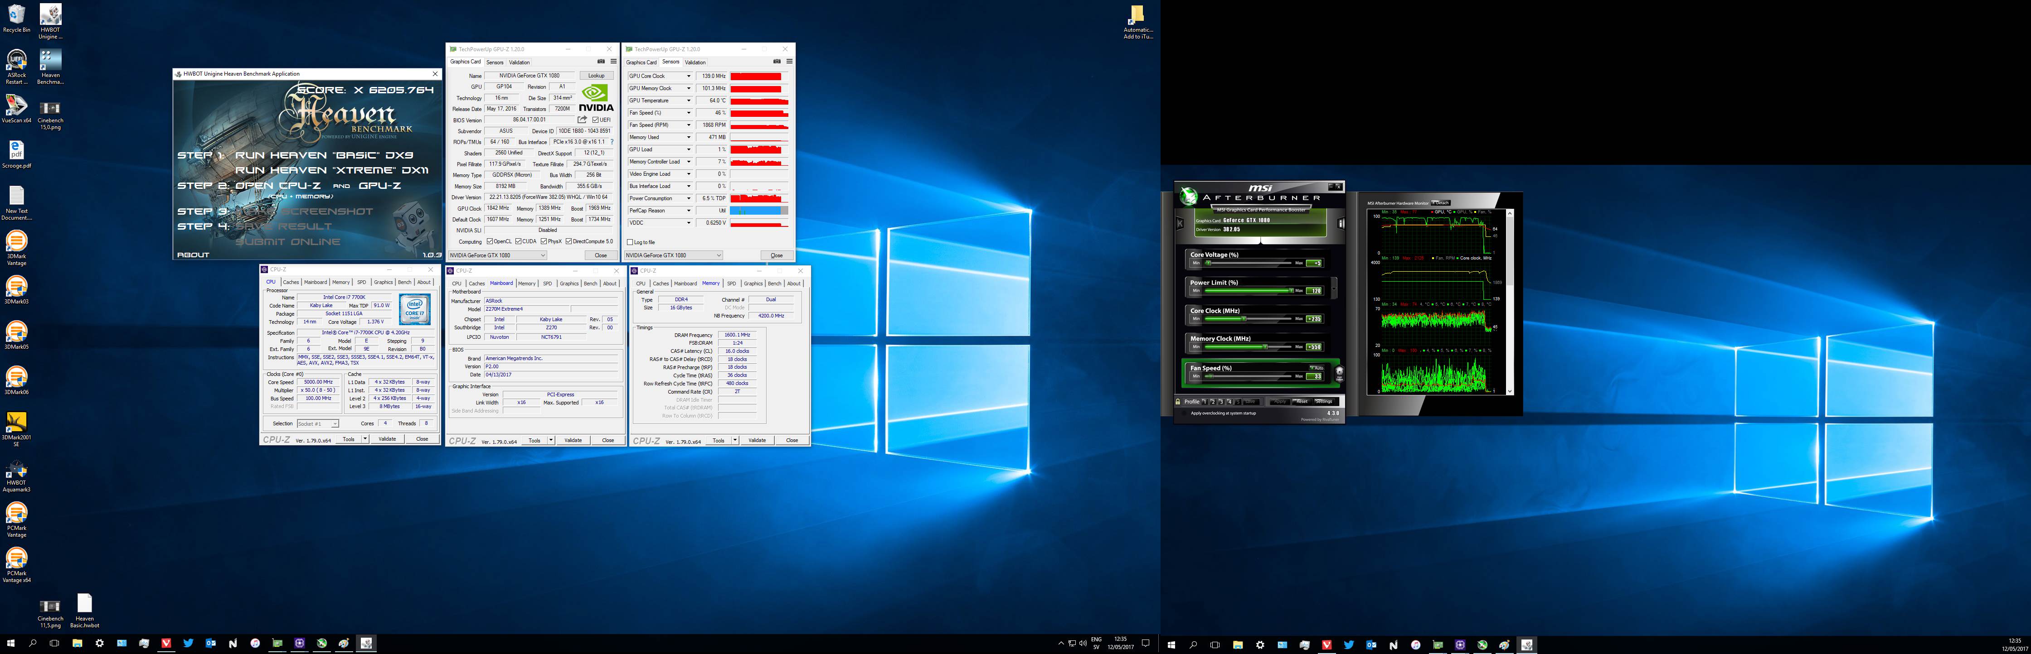Open MSI Afterburner Kombustor 'K' side button

(x=1180, y=224)
